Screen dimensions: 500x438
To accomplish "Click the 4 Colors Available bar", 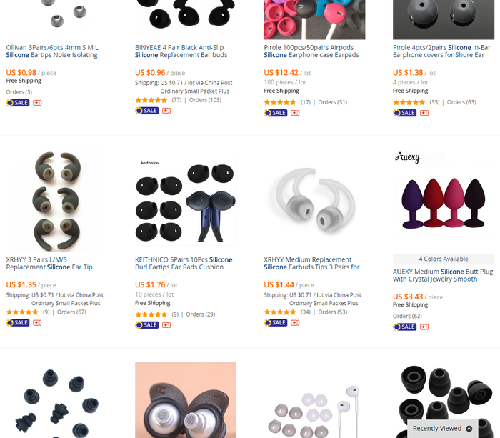I will [444, 259].
